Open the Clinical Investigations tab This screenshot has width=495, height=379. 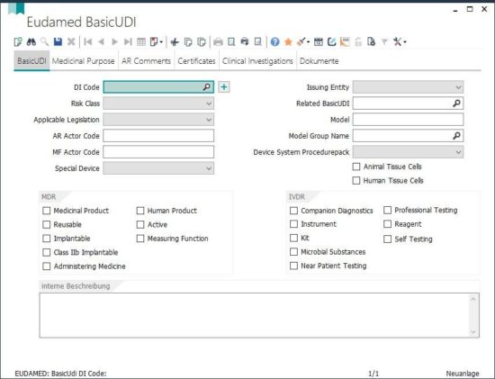point(257,61)
